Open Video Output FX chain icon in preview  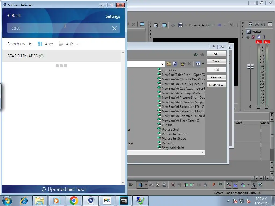[173, 25]
